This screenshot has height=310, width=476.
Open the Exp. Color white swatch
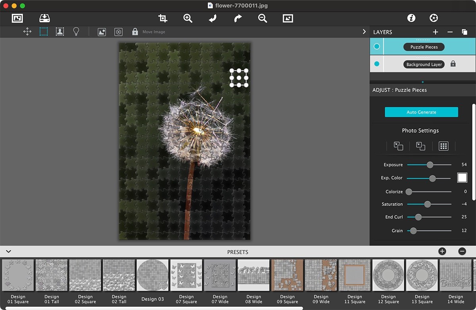[462, 177]
